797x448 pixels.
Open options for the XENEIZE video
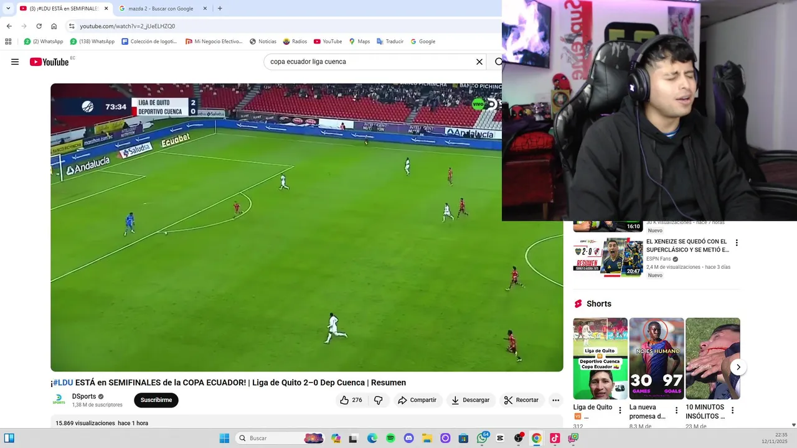[737, 243]
